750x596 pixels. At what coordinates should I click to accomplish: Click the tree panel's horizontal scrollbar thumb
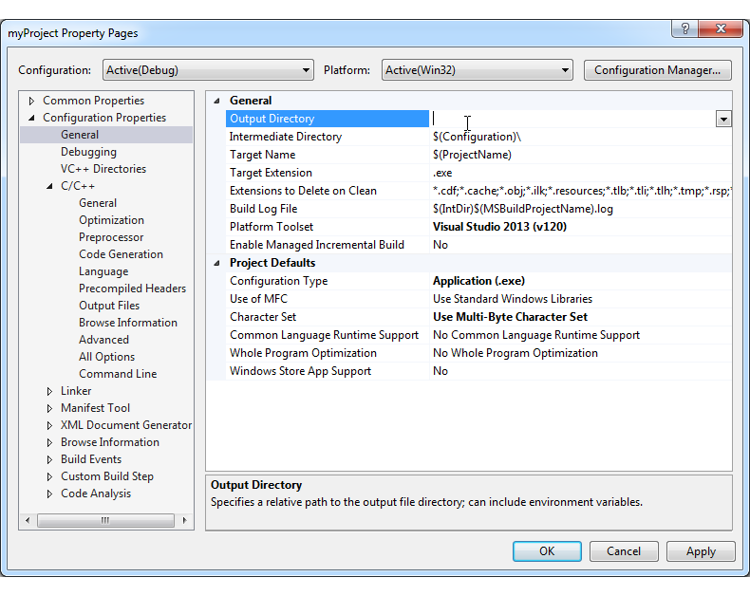[105, 520]
